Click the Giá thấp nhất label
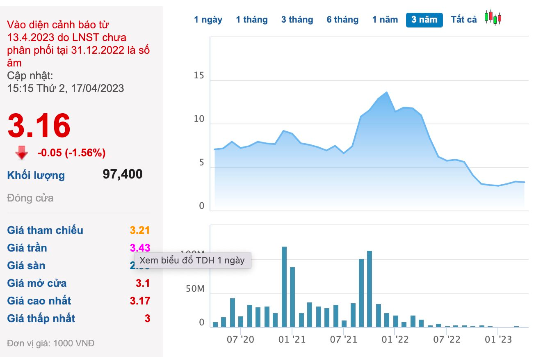This screenshot has width=543, height=357. pyautogui.click(x=41, y=318)
